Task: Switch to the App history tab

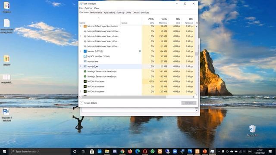Action: pyautogui.click(x=109, y=12)
